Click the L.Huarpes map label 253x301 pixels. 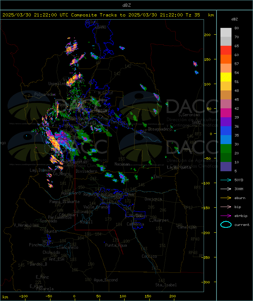coord(159,220)
